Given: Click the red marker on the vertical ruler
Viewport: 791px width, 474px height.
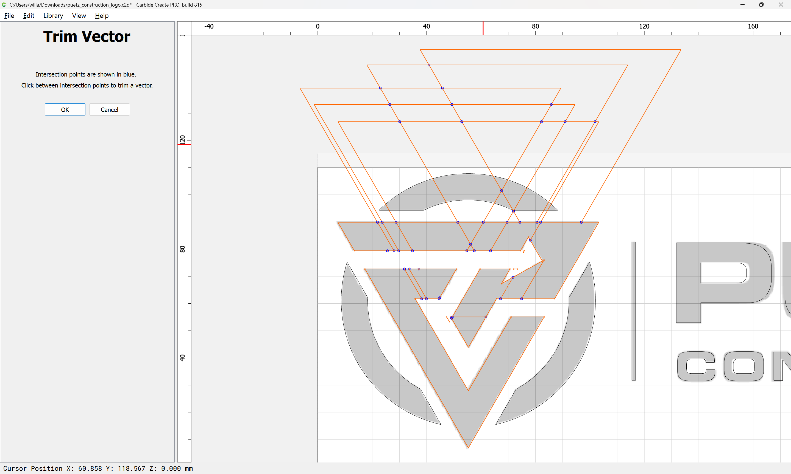Looking at the screenshot, I should [185, 145].
